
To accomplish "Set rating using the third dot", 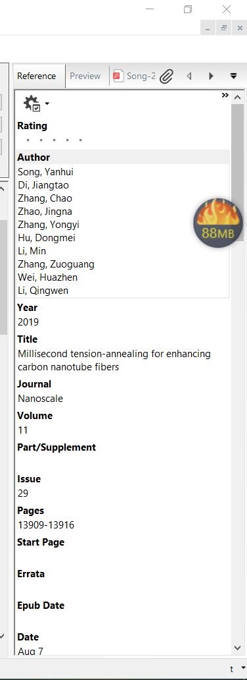I will [x=54, y=140].
